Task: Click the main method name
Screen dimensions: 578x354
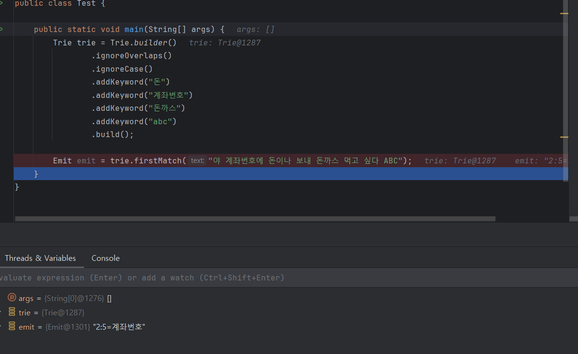Action: coord(134,30)
